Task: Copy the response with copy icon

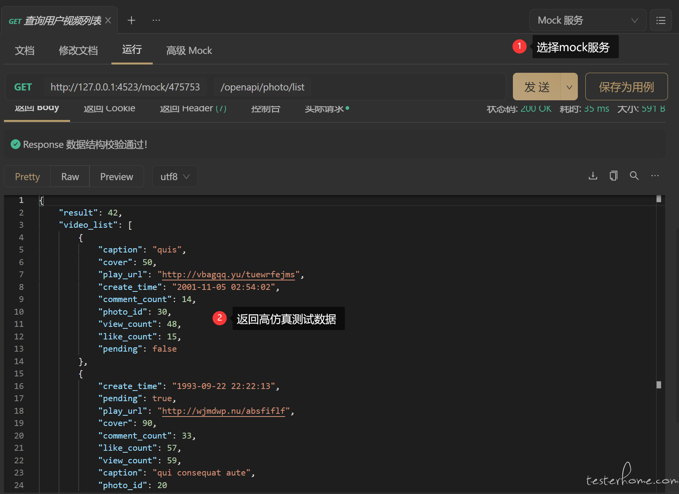Action: [x=613, y=176]
